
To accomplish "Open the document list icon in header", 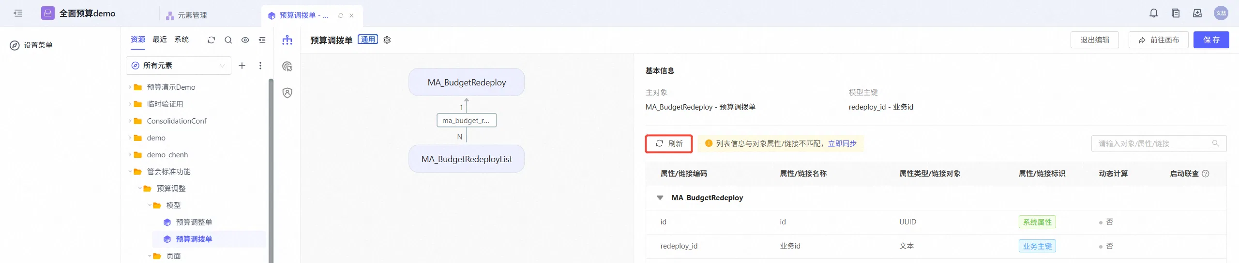I will pyautogui.click(x=1176, y=13).
